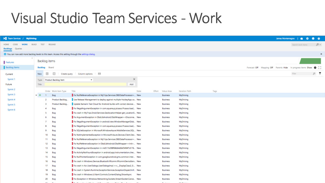Click the settings dialog link
This screenshot has width=325, height=183.
pyautogui.click(x=88, y=54)
